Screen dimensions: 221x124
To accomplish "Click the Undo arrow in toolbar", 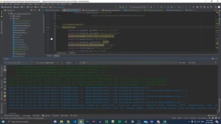I will pos(193,7).
